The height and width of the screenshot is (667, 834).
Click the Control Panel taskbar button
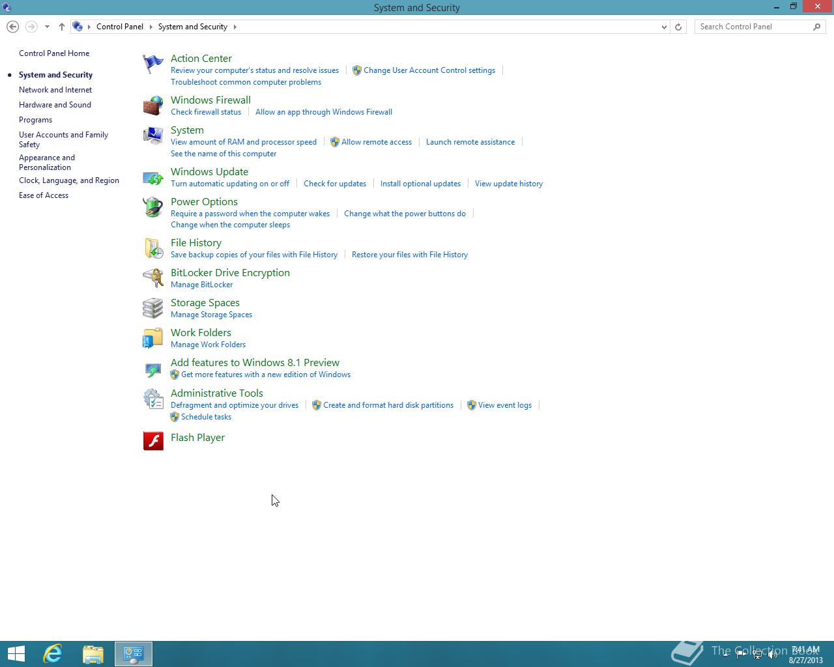(134, 653)
